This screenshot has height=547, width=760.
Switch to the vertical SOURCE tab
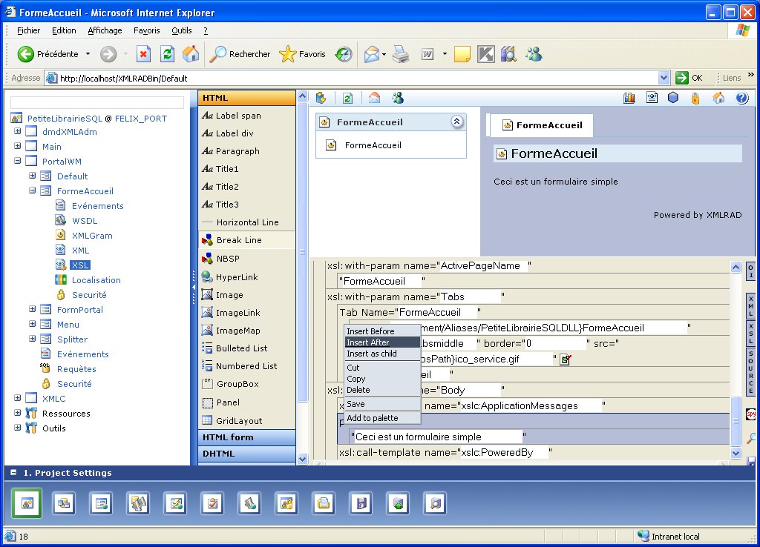[751, 372]
